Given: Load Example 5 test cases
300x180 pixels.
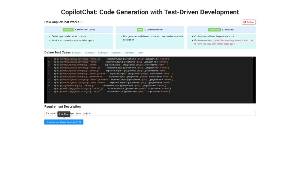Looking at the screenshot, I should pos(130,53).
